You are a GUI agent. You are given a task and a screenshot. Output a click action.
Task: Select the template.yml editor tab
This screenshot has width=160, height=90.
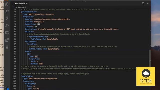coord(20,3)
